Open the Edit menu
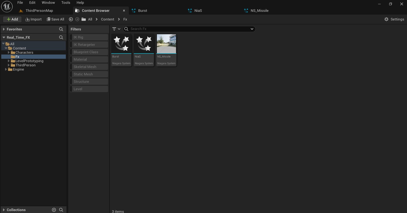407x213 pixels. 32,3
